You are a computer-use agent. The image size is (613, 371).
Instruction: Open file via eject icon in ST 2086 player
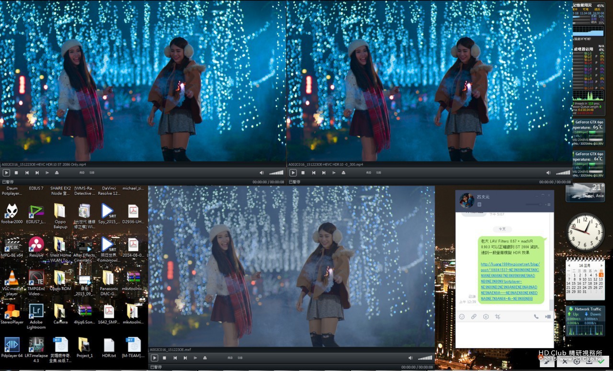pos(57,173)
